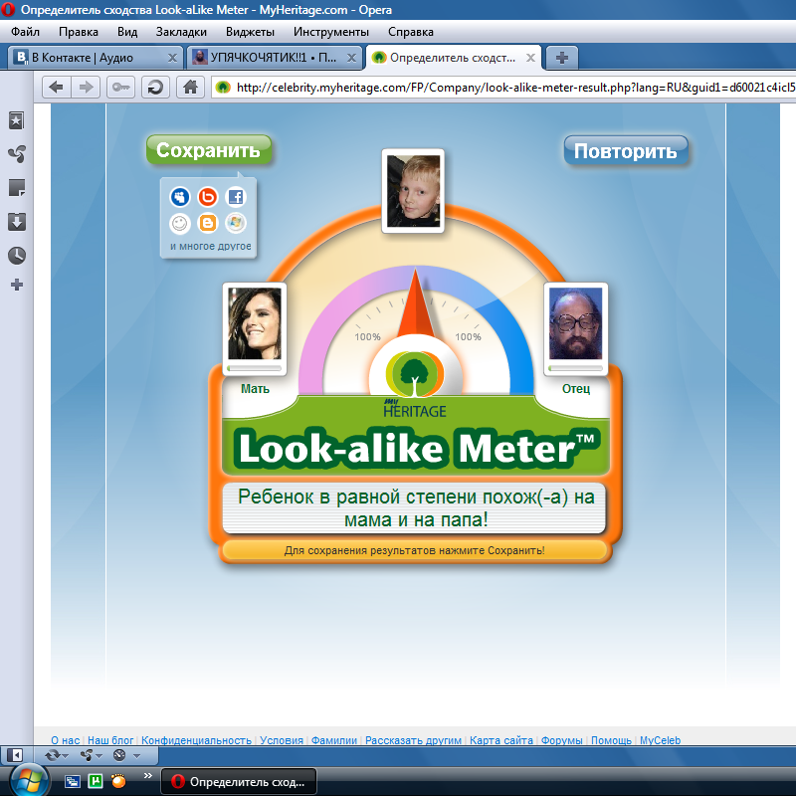Click the progress bar under Мать photo
796x796 pixels.
pos(255,368)
